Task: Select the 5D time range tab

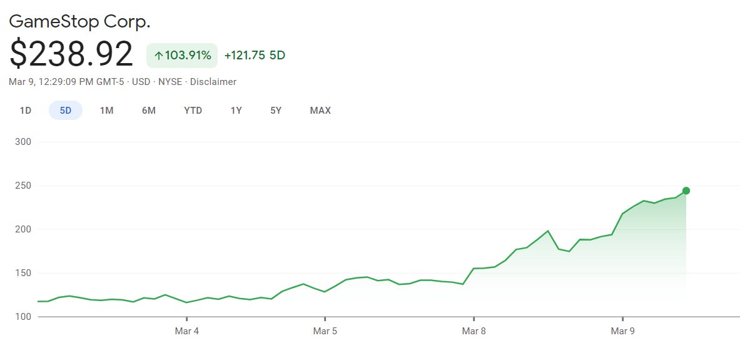Action: pos(66,111)
